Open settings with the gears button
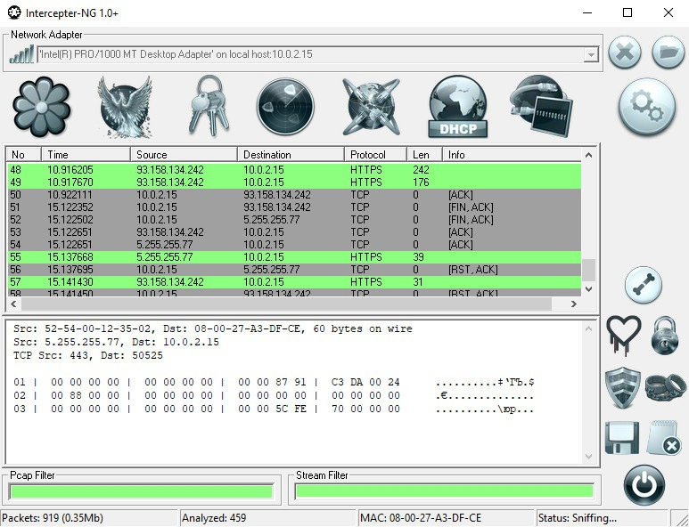The height and width of the screenshot is (527, 689). [647, 106]
